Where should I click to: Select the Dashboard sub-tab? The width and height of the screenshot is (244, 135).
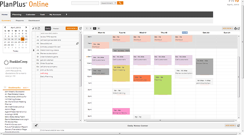[34, 20]
